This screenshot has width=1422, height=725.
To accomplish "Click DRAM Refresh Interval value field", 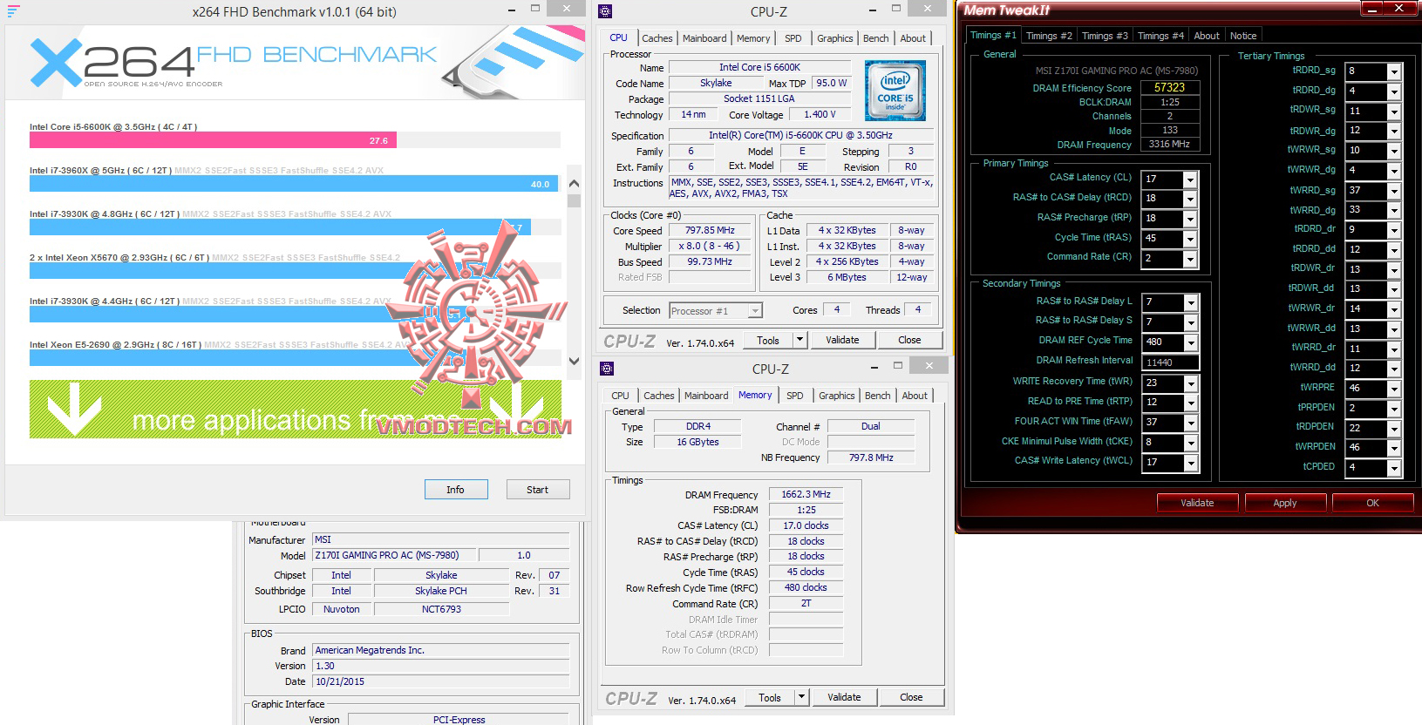I will pyautogui.click(x=1171, y=362).
